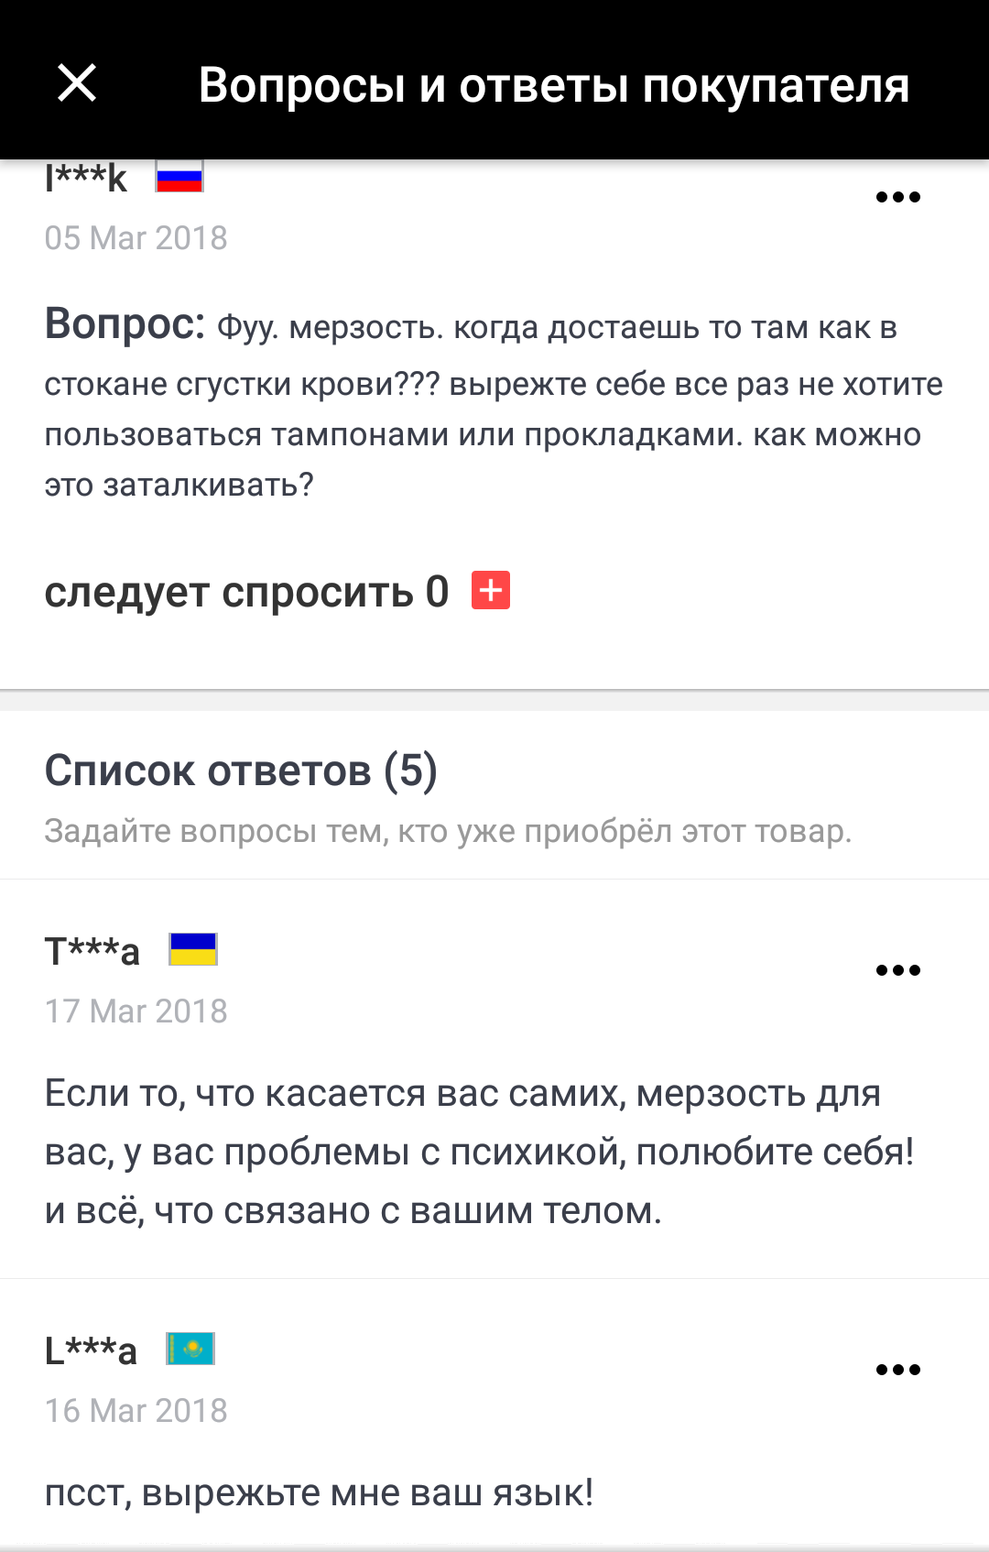Image resolution: width=989 pixels, height=1552 pixels.
Task: Tap the question text starting with 'Вопрос:'
Action: [493, 403]
